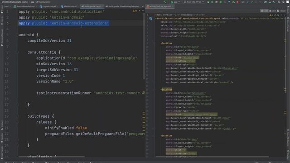The height and width of the screenshot is (163, 290).
Task: Click the vertical scrollbar of gradle editor
Action: coord(144,46)
